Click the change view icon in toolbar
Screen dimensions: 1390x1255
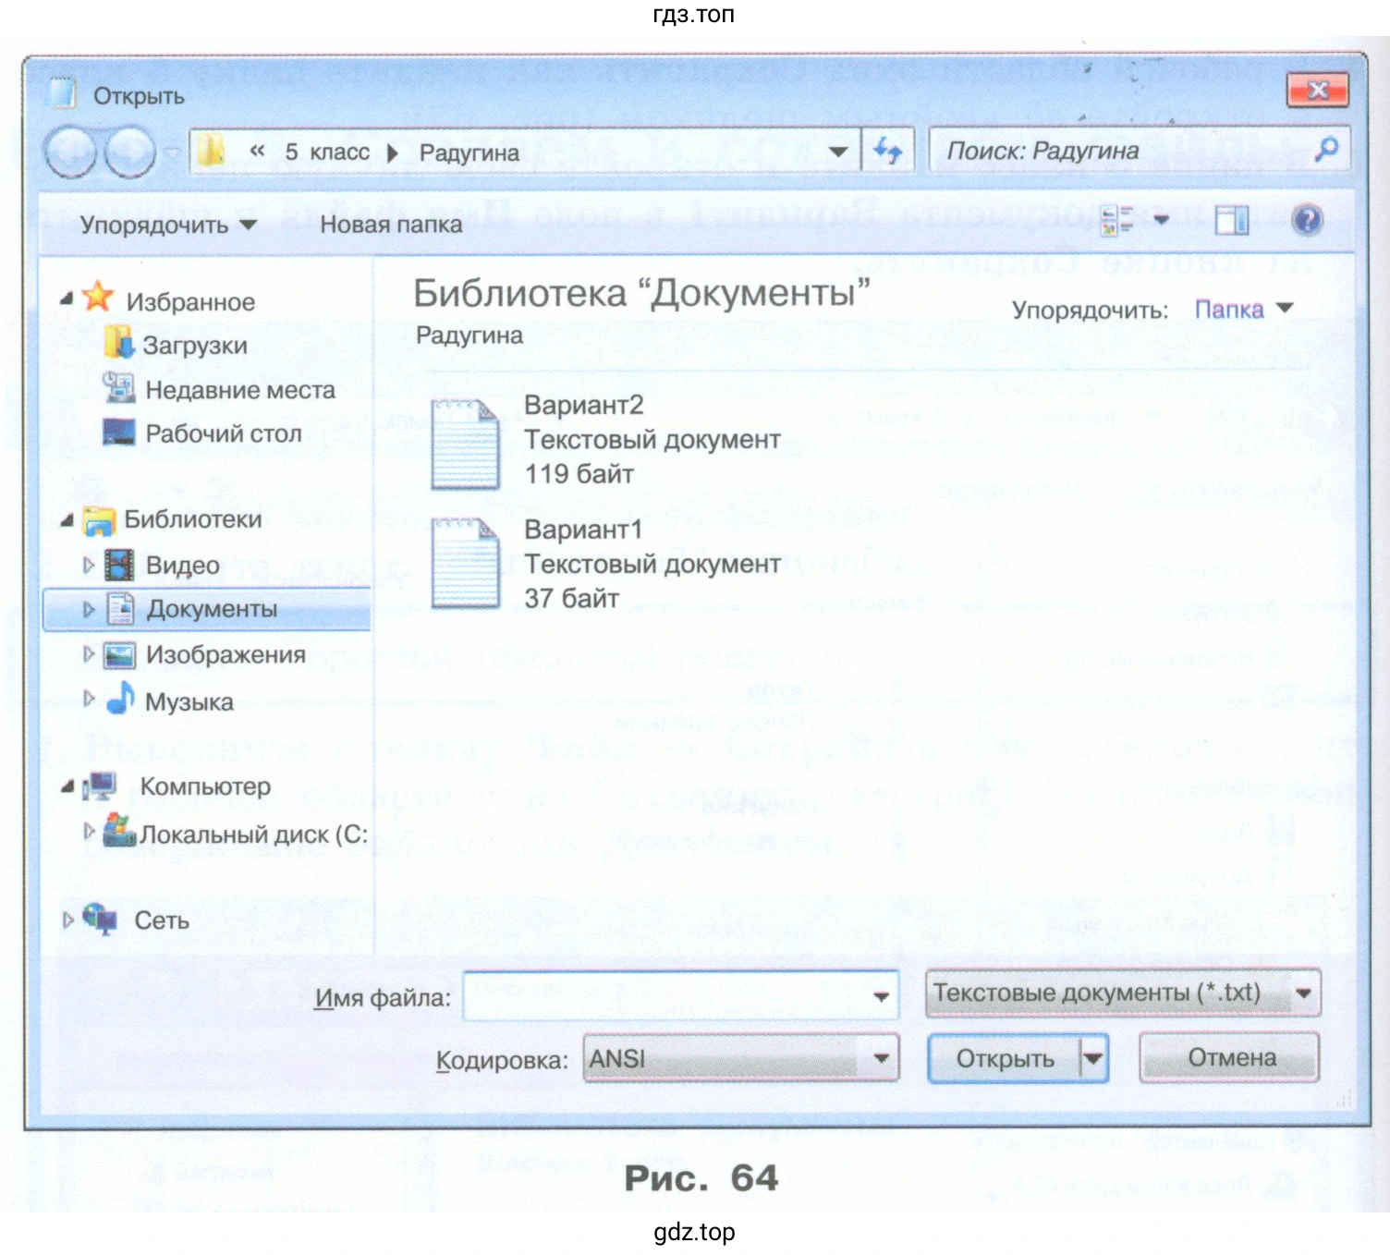click(x=1117, y=220)
